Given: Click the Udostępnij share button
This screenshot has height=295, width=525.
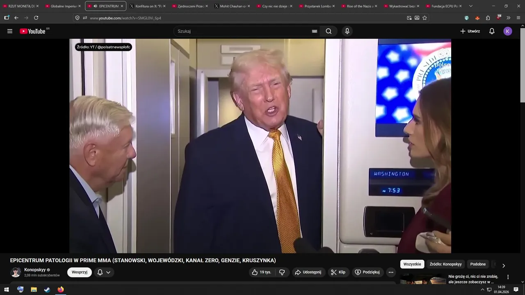Looking at the screenshot, I should [x=309, y=272].
